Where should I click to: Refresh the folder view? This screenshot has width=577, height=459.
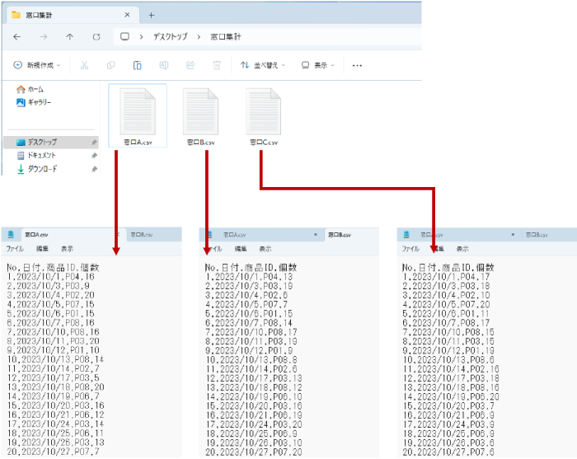(x=96, y=37)
